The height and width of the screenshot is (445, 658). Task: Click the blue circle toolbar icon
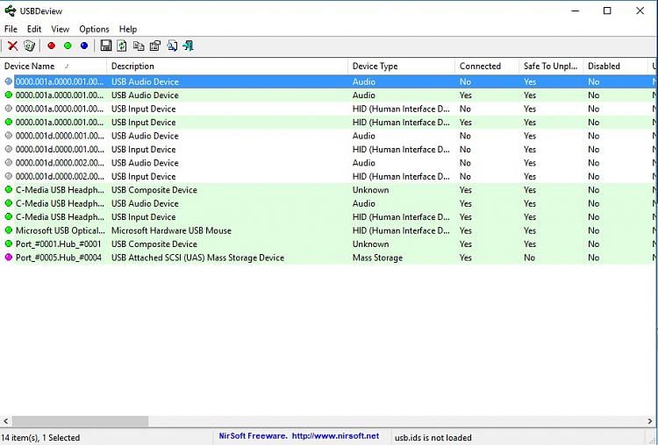[x=84, y=46]
